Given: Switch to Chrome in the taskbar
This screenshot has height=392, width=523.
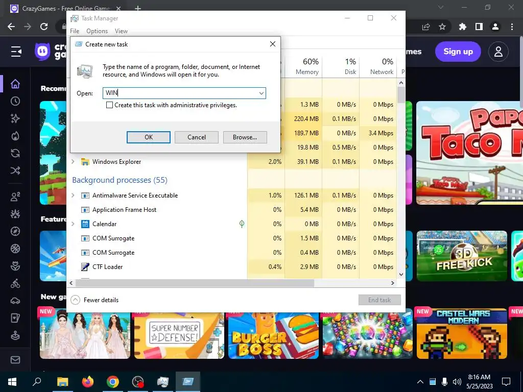Looking at the screenshot, I should tap(113, 382).
